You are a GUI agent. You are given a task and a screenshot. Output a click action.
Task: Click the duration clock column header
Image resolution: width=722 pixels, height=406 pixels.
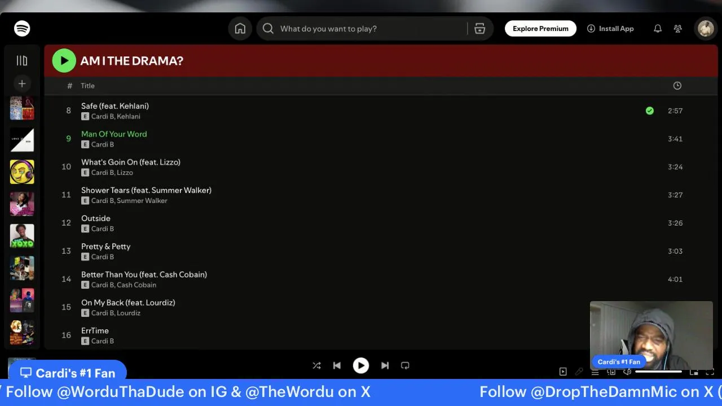pos(677,86)
